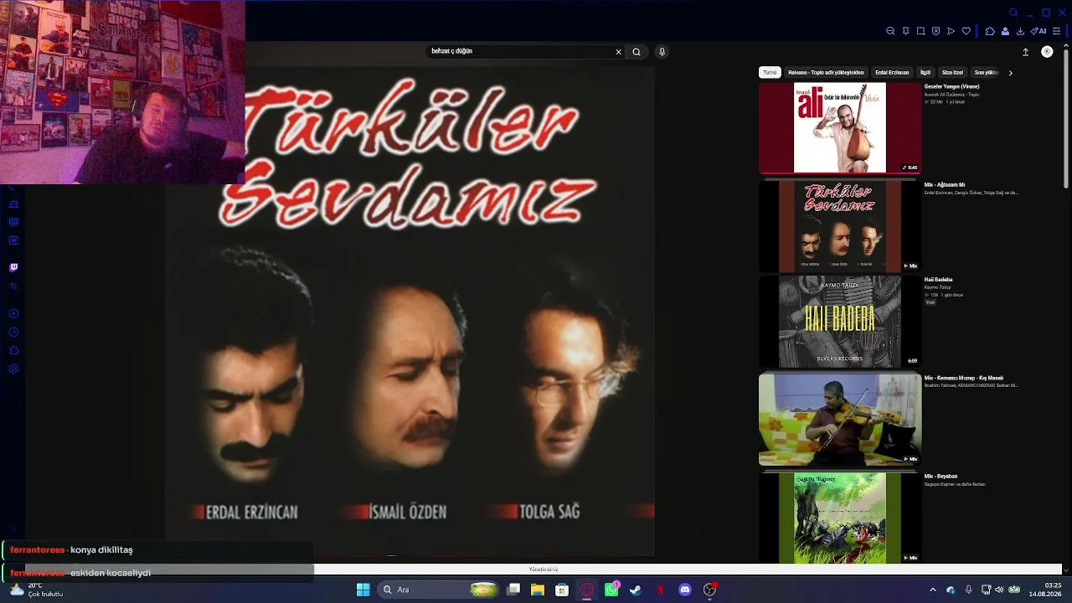Select the 'Erdal Erzincan' filter chip

[892, 73]
